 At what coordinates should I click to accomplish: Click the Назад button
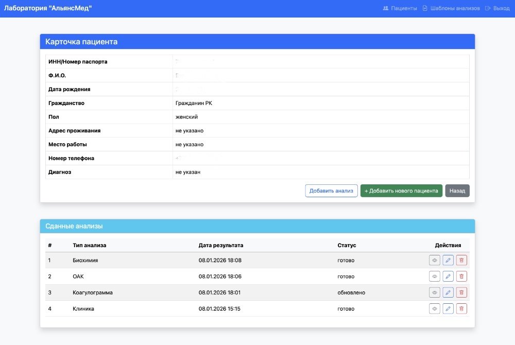(x=457, y=191)
